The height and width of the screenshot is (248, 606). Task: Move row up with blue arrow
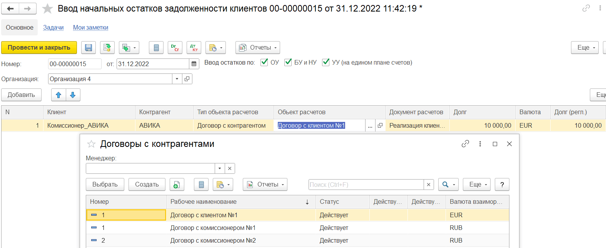tap(58, 95)
